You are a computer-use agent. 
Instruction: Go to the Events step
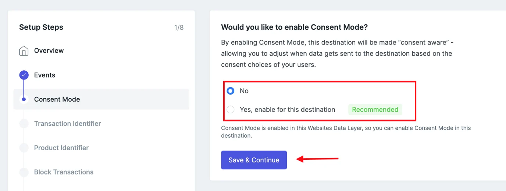(44, 75)
